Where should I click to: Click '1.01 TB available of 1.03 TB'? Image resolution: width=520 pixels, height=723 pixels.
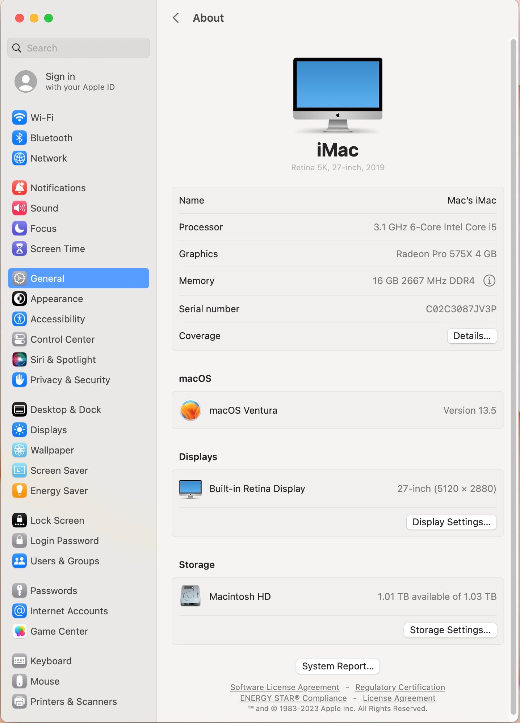(x=437, y=597)
